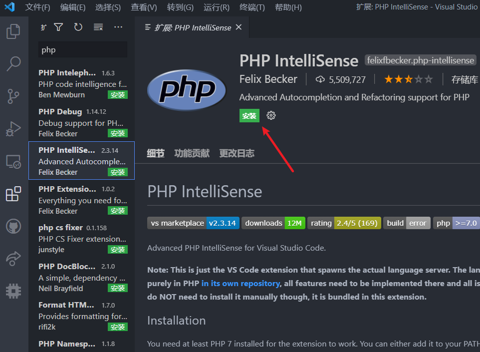Screen dimensions: 480x352
Task: Open the 查看(V) menu
Action: click(144, 7)
